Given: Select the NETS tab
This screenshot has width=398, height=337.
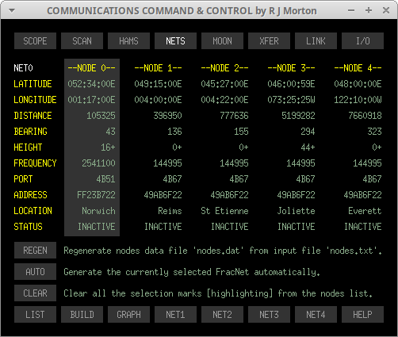Looking at the screenshot, I should coord(175,41).
